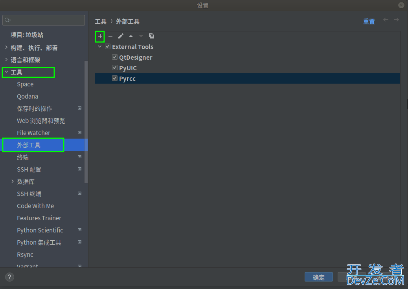The image size is (408, 289).
Task: Copy the selected external tool
Action: 151,36
